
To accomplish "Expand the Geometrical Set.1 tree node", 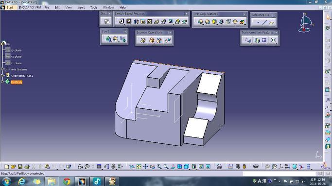I will (x=2, y=75).
